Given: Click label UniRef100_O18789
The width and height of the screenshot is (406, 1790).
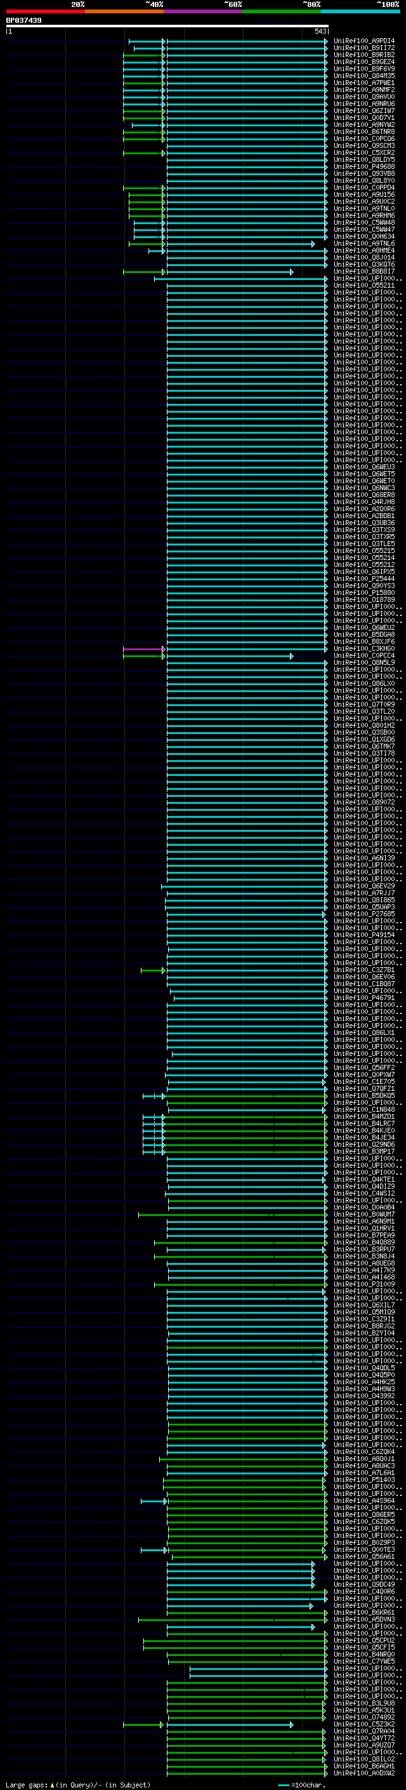Looking at the screenshot, I should tap(363, 599).
